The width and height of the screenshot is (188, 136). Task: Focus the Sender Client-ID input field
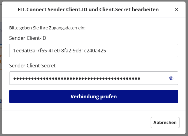point(94,51)
